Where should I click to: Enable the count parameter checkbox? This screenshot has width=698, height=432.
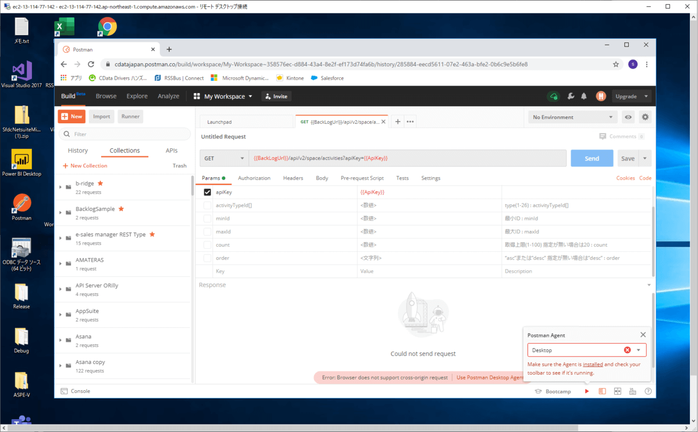tap(207, 245)
